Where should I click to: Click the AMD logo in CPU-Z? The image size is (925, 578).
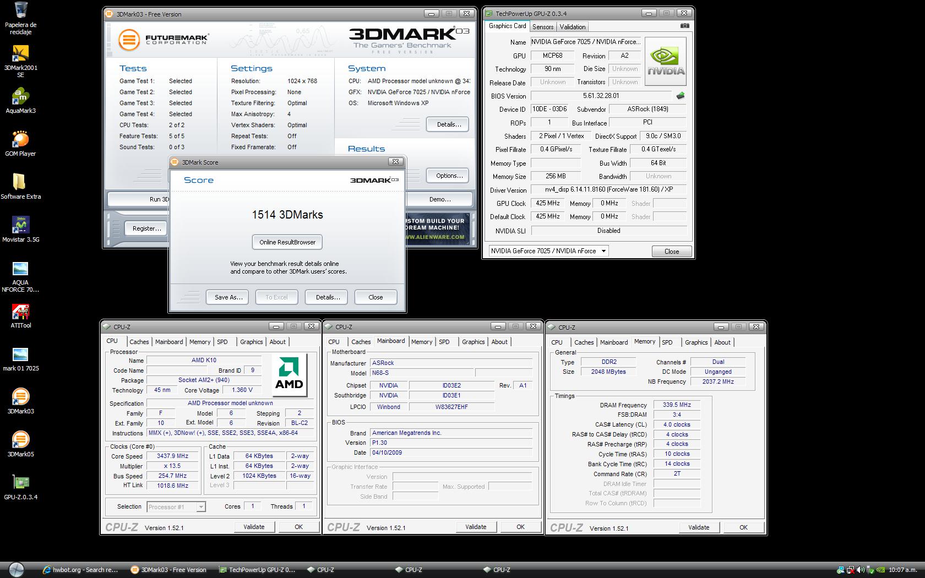[289, 374]
